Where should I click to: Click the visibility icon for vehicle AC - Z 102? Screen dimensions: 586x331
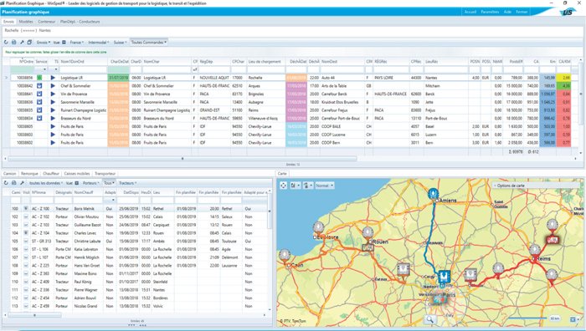click(x=26, y=216)
